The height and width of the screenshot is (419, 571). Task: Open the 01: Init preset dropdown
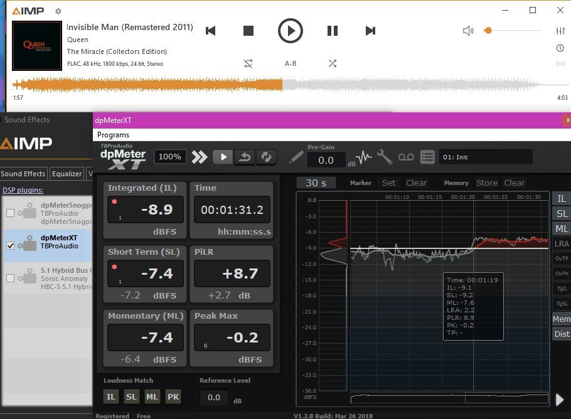tap(486, 157)
